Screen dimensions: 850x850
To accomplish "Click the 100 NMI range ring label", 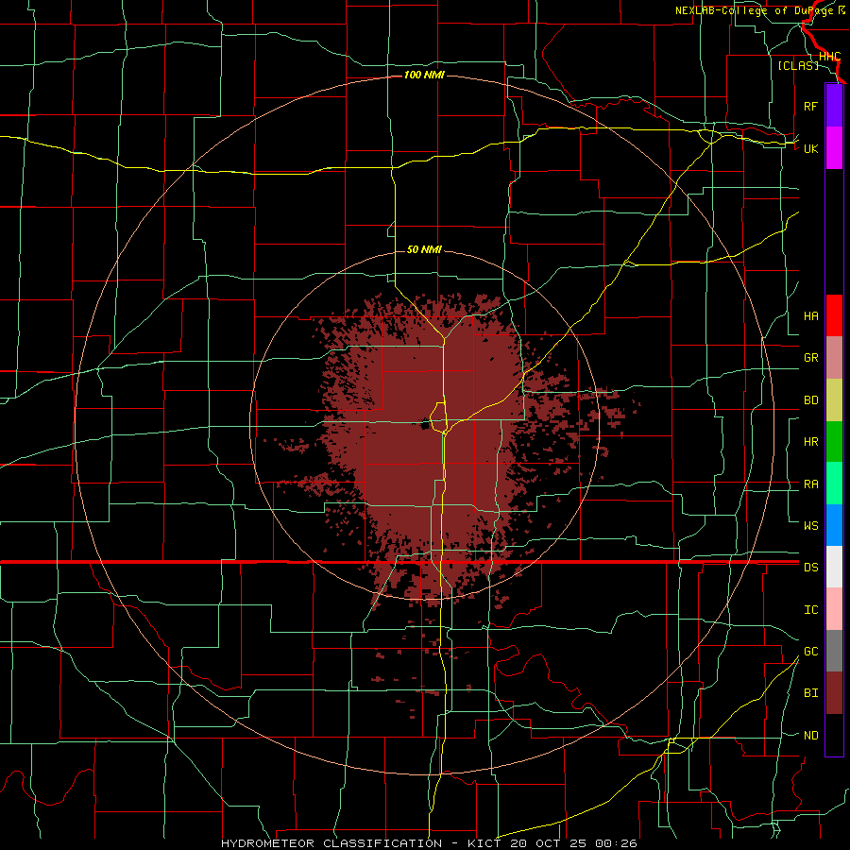I will [x=424, y=75].
